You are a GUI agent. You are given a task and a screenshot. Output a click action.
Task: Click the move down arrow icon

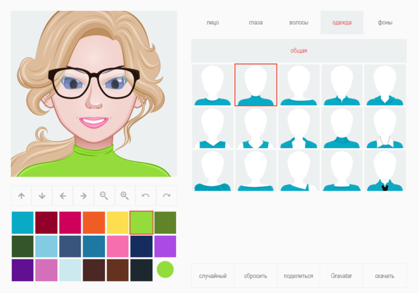click(42, 196)
